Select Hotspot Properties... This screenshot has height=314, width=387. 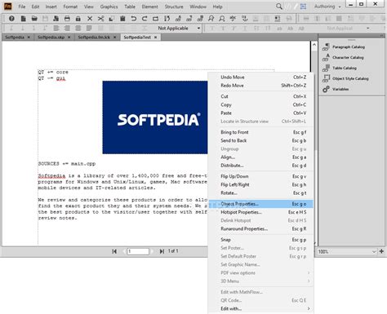pos(261,212)
